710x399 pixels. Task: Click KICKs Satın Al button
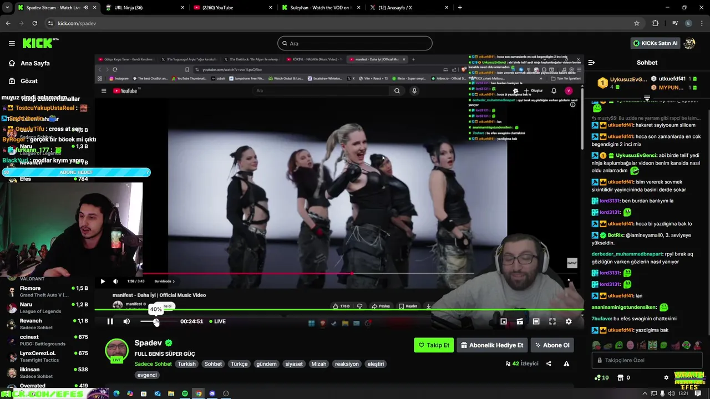tap(655, 43)
